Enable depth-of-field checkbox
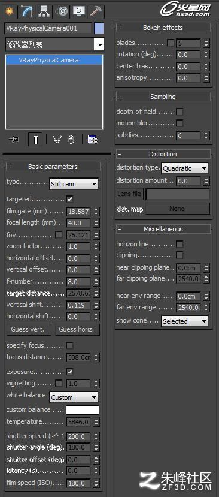Screen dimensions: 219x497 [x=180, y=112]
